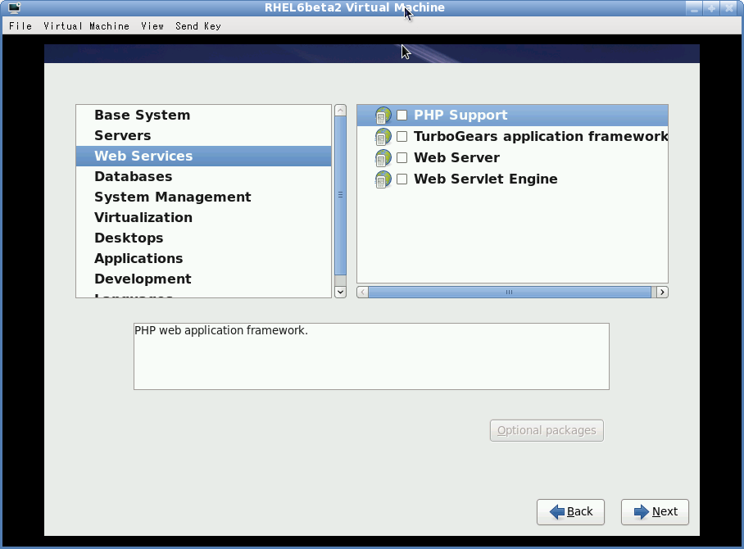Screen dimensions: 744x549
Task: Click the Web Servlet Engine group icon
Action: coord(383,179)
